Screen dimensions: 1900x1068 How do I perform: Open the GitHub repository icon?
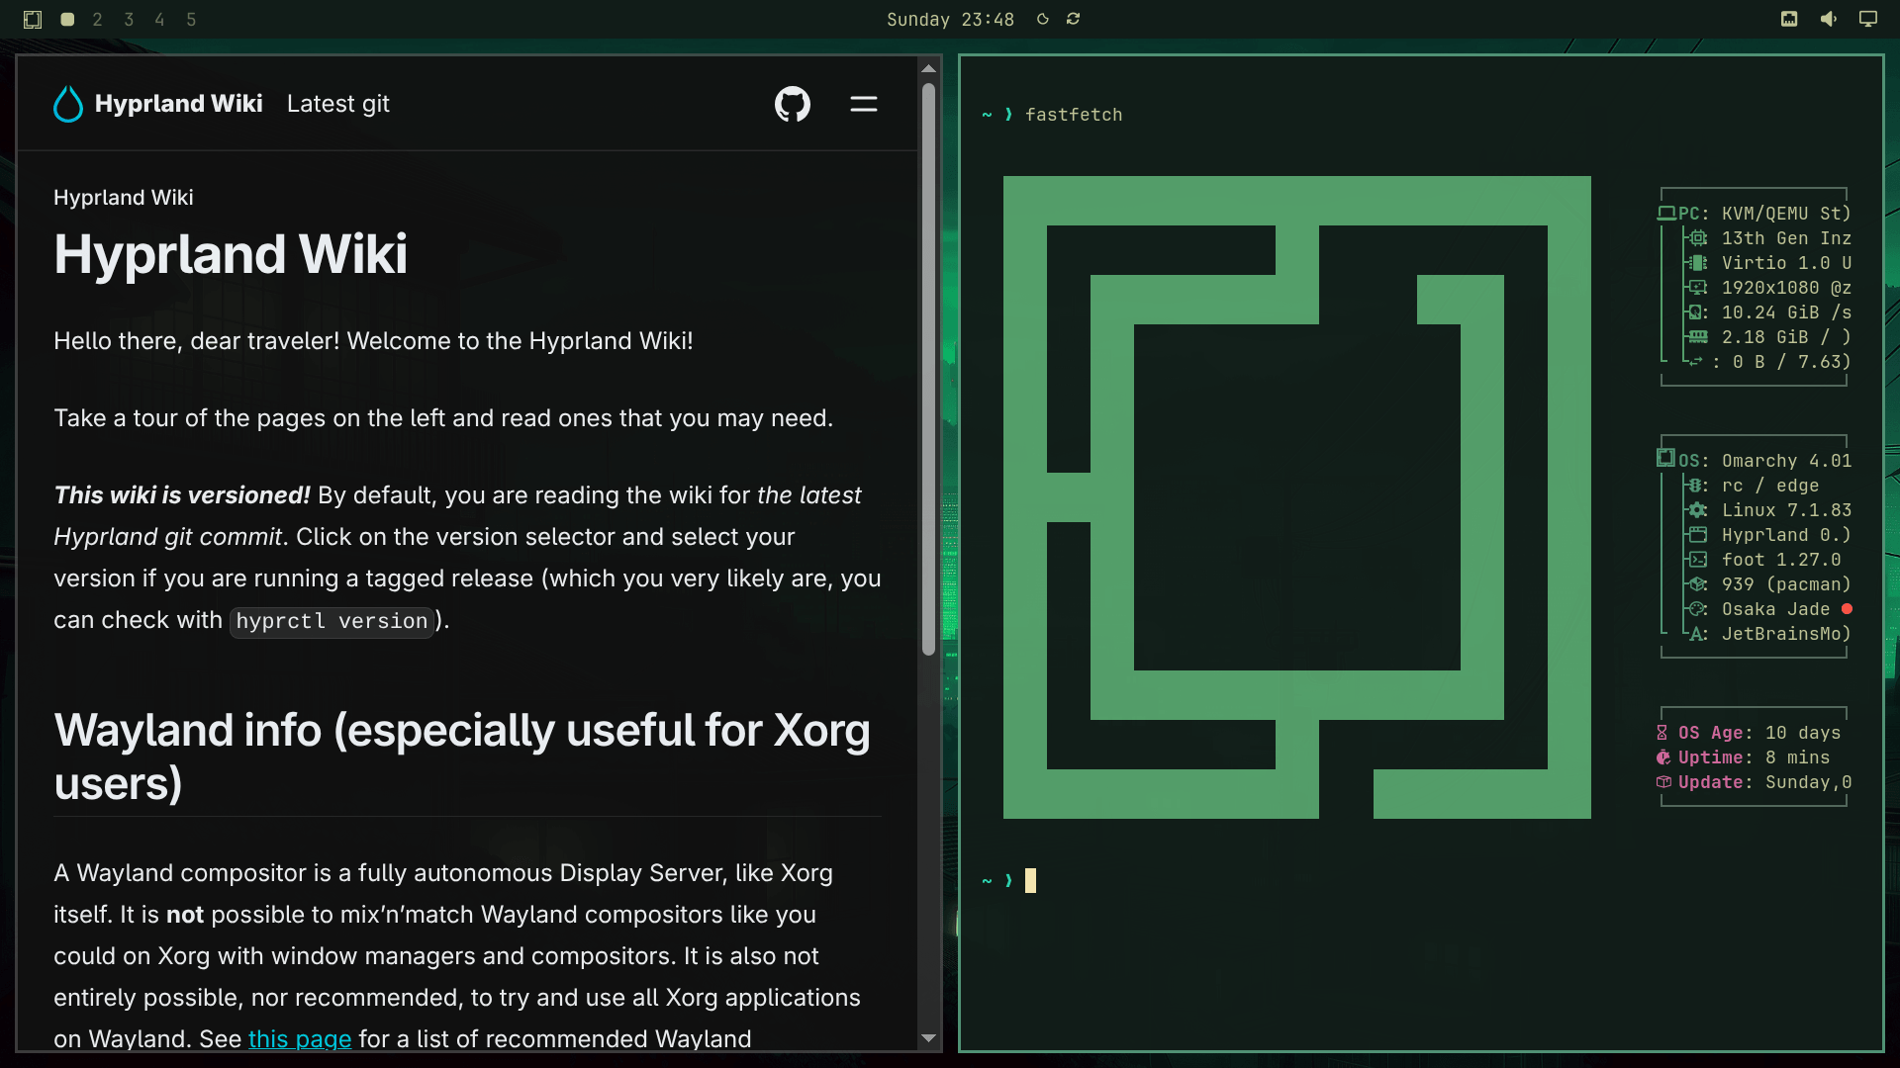point(792,104)
